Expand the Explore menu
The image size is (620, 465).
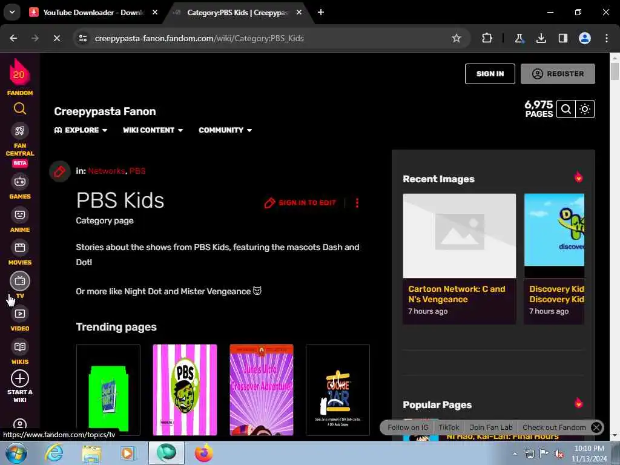(x=81, y=130)
